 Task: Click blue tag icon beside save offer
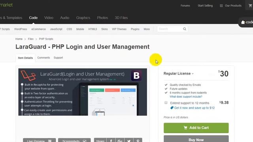172,108
